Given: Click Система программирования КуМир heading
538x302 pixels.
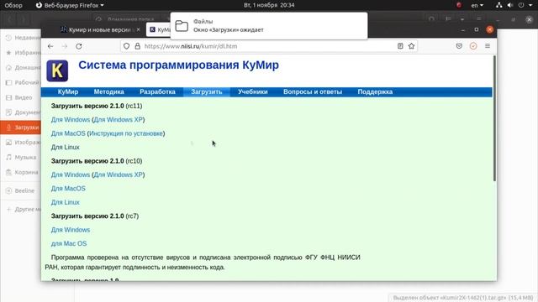Looking at the screenshot, I should 178,65.
